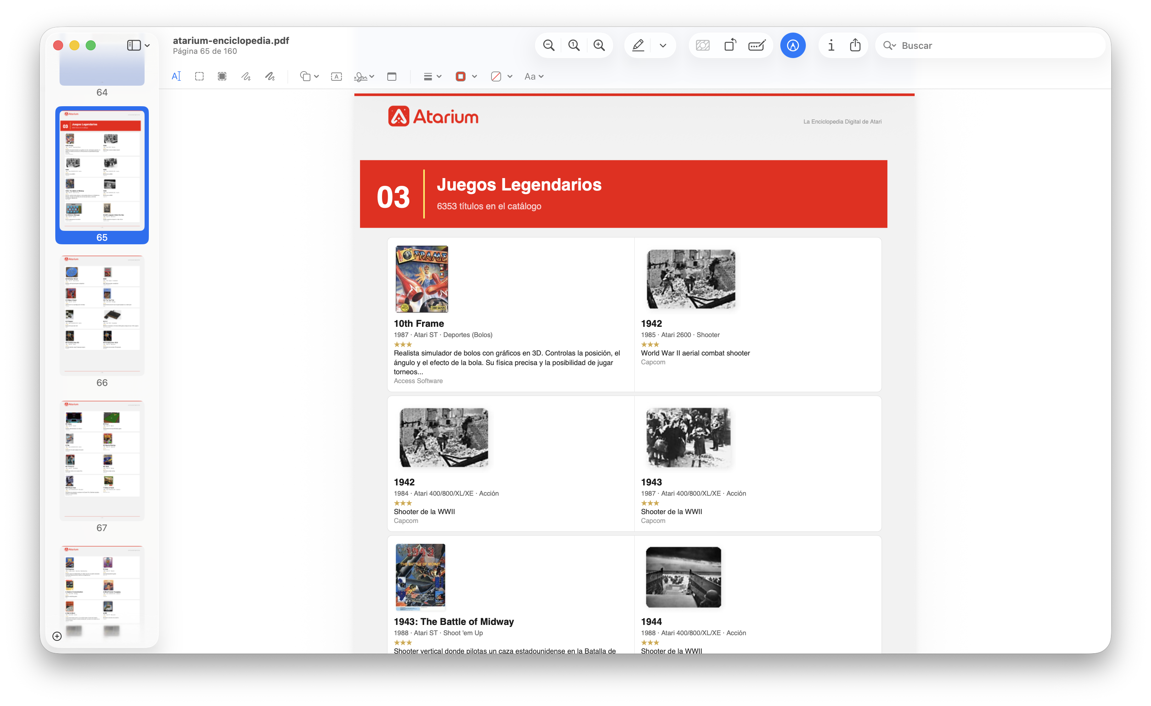Image resolution: width=1151 pixels, height=706 pixels.
Task: Click the heading "Juegos Legendarios"
Action: [519, 184]
